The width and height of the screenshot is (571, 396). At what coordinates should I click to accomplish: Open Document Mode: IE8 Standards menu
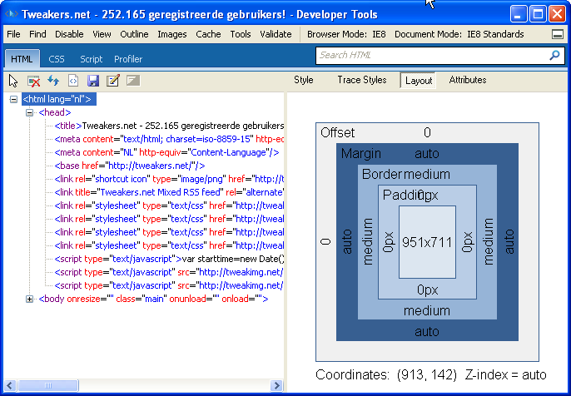(459, 34)
